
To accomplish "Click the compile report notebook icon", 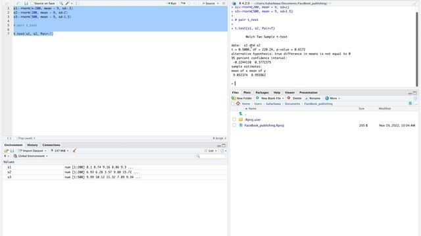I will click(x=78, y=3).
